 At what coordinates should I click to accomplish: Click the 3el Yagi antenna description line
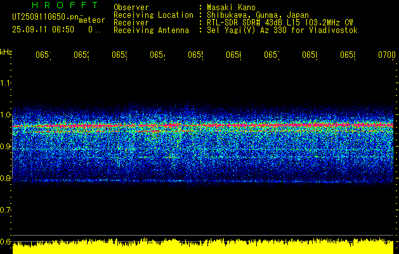coord(282,30)
